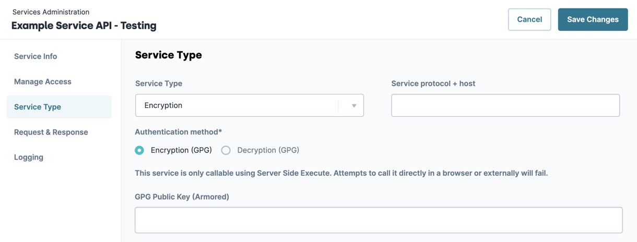Screen dimensions: 637x242
Task: Go to Manage Access in the sidebar
Action: pos(43,81)
